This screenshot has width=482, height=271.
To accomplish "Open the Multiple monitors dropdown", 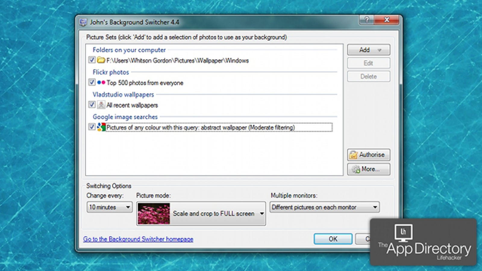I will click(324, 207).
